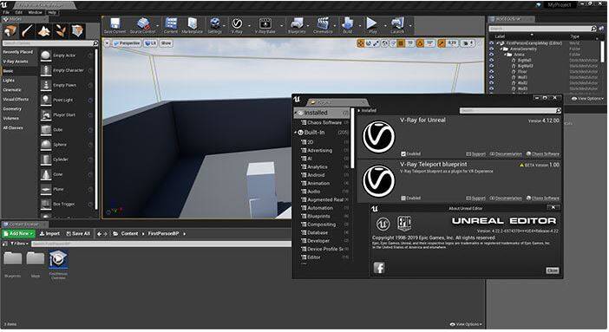The image size is (609, 332).
Task: Select the Foliage mode icon
Action: (61, 30)
